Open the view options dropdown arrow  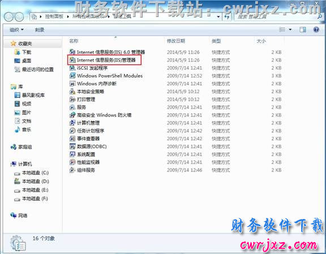290,30
